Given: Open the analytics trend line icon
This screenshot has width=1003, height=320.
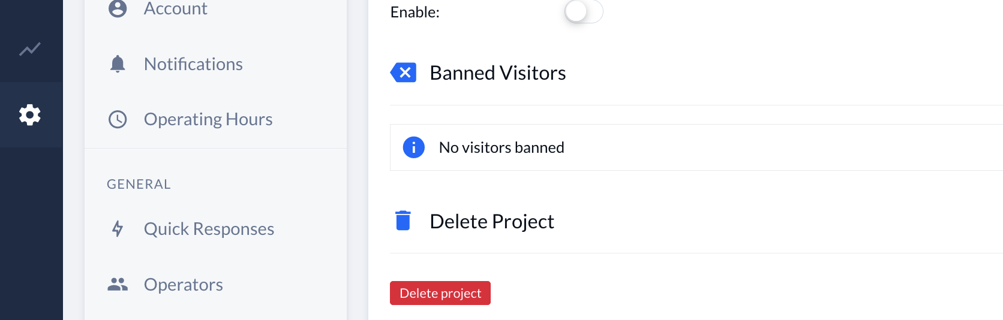Looking at the screenshot, I should pos(30,49).
